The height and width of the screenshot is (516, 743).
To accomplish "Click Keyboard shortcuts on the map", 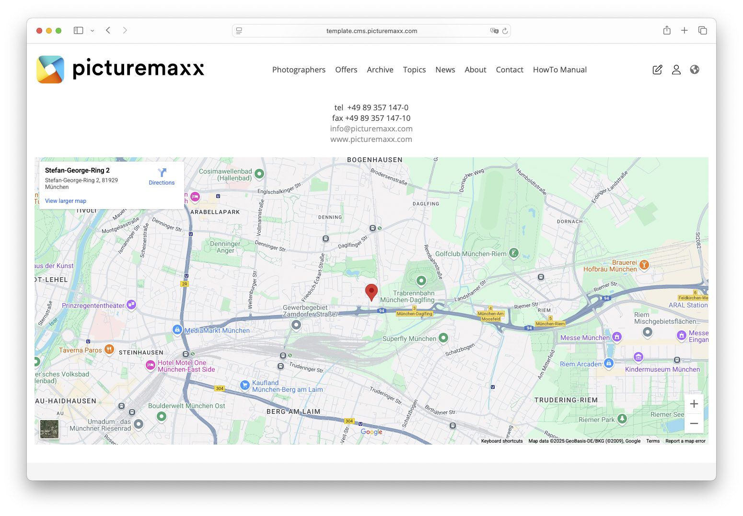I will 502,441.
